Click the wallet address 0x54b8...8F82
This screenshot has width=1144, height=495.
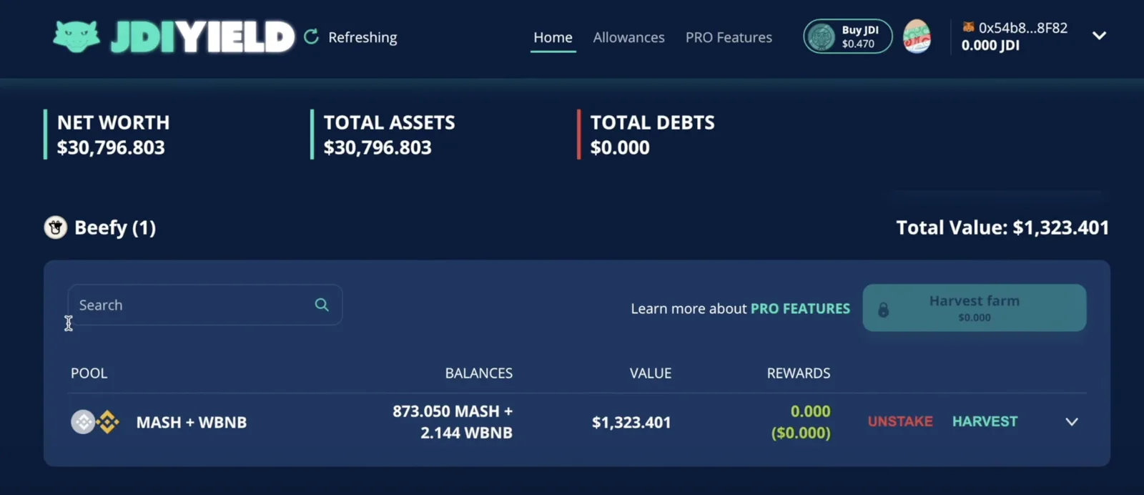1022,28
